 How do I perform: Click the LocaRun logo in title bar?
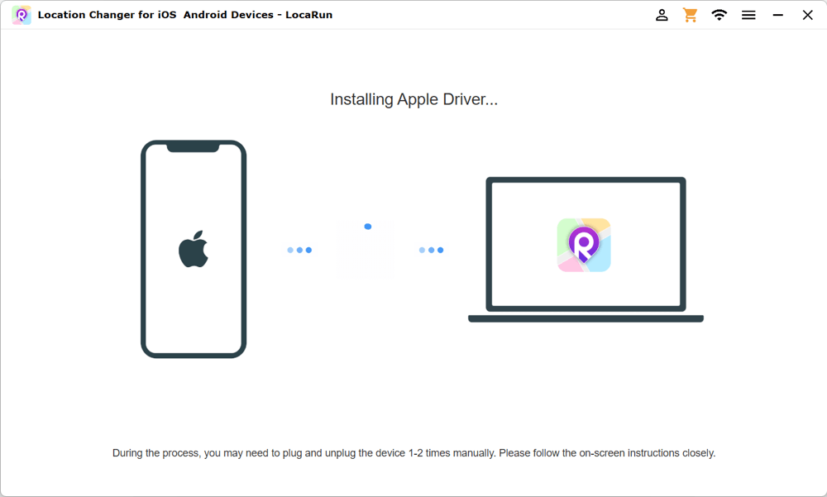coord(22,15)
